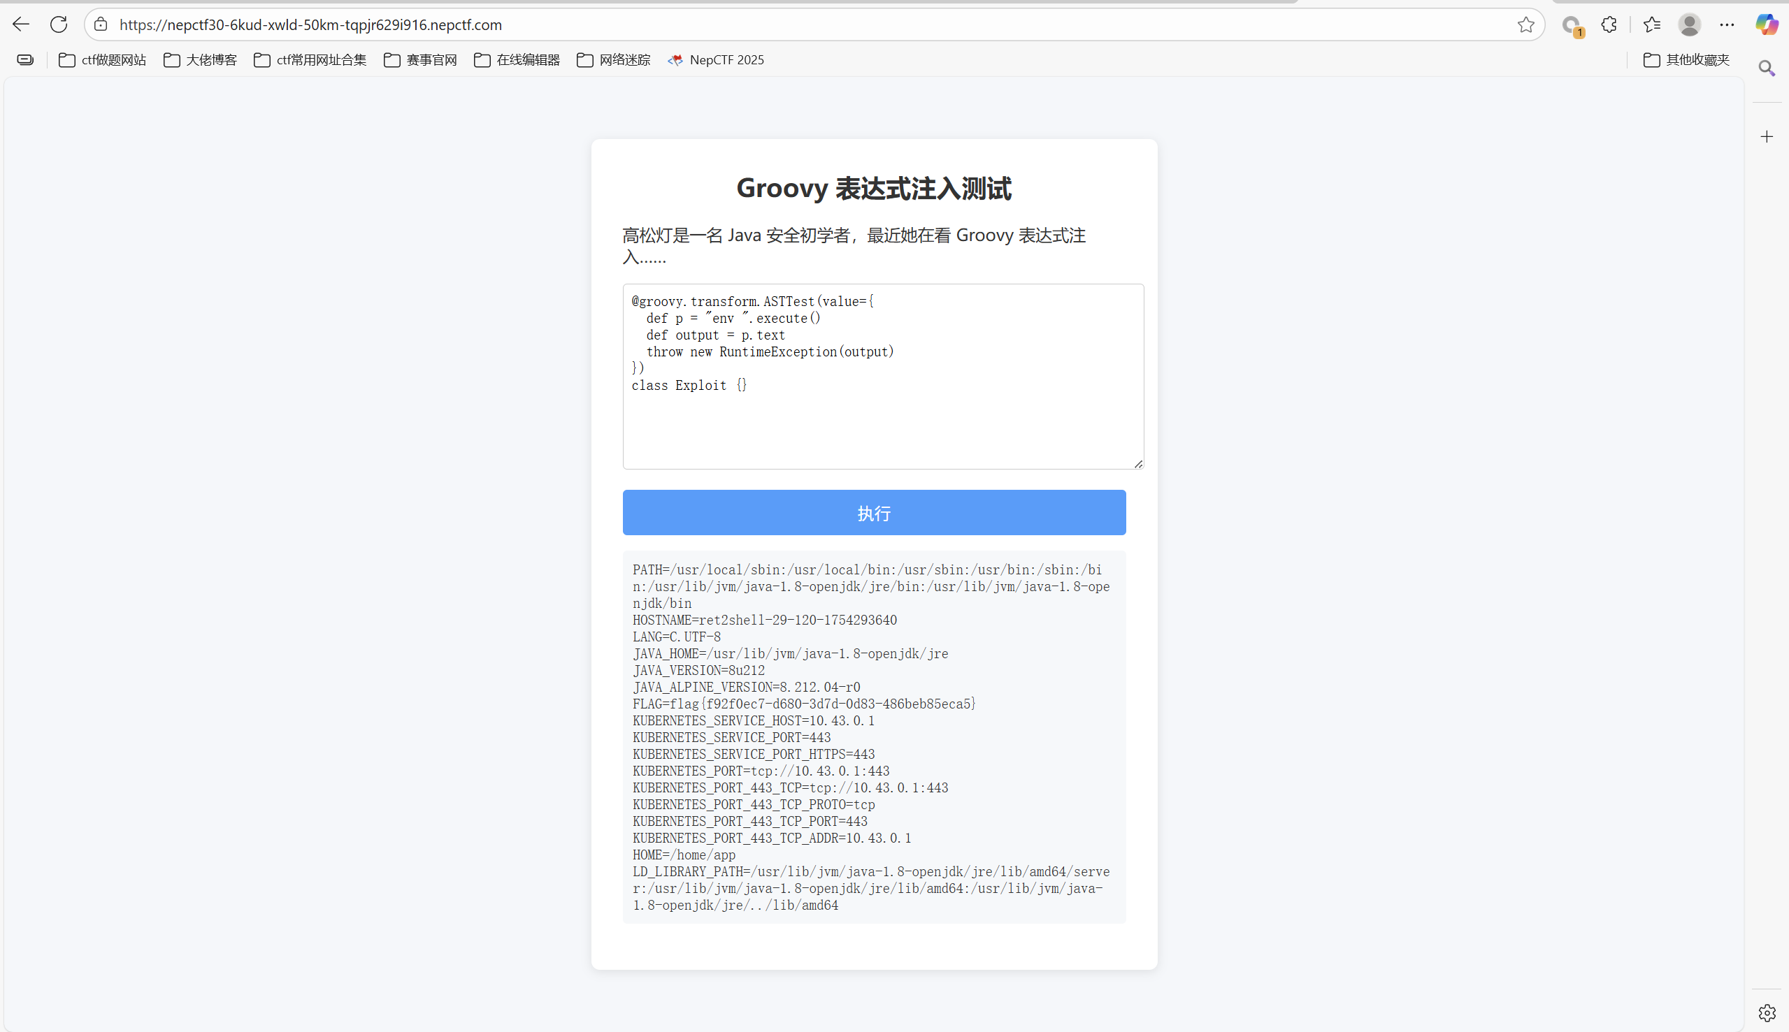The image size is (1789, 1032).
Task: Reload the page with the refresh icon
Action: pyautogui.click(x=59, y=25)
